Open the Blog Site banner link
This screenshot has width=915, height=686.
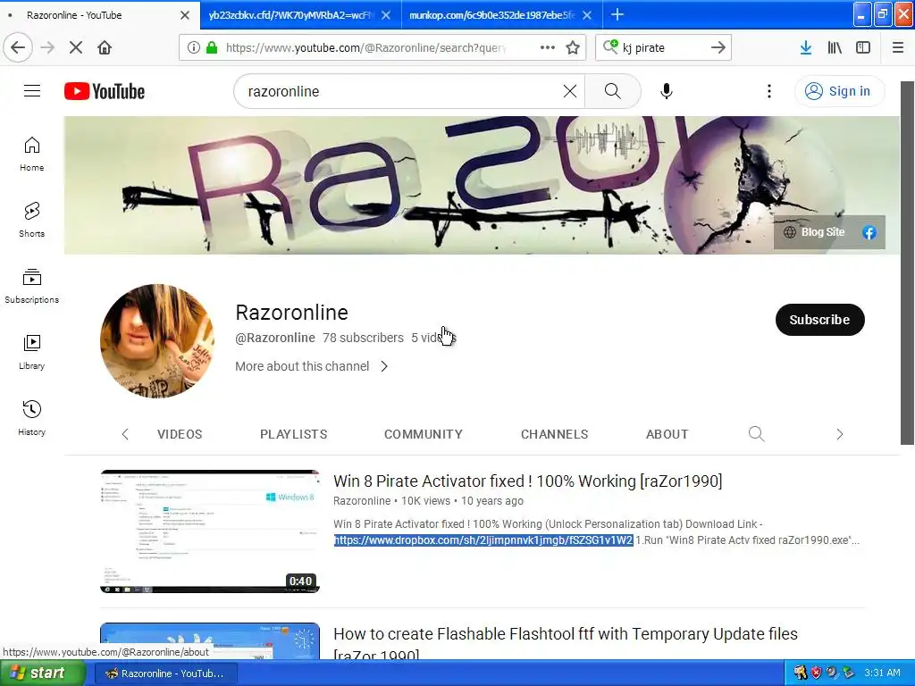tap(816, 232)
